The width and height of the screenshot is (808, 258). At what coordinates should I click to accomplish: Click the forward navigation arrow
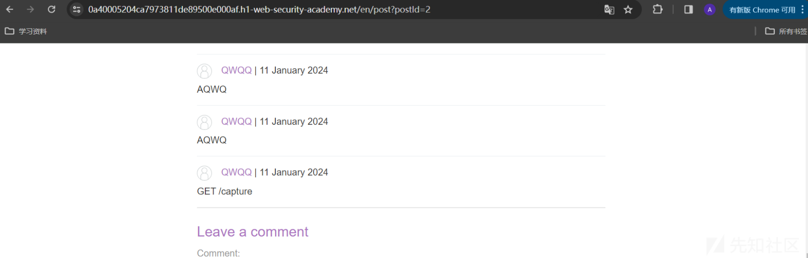[30, 10]
